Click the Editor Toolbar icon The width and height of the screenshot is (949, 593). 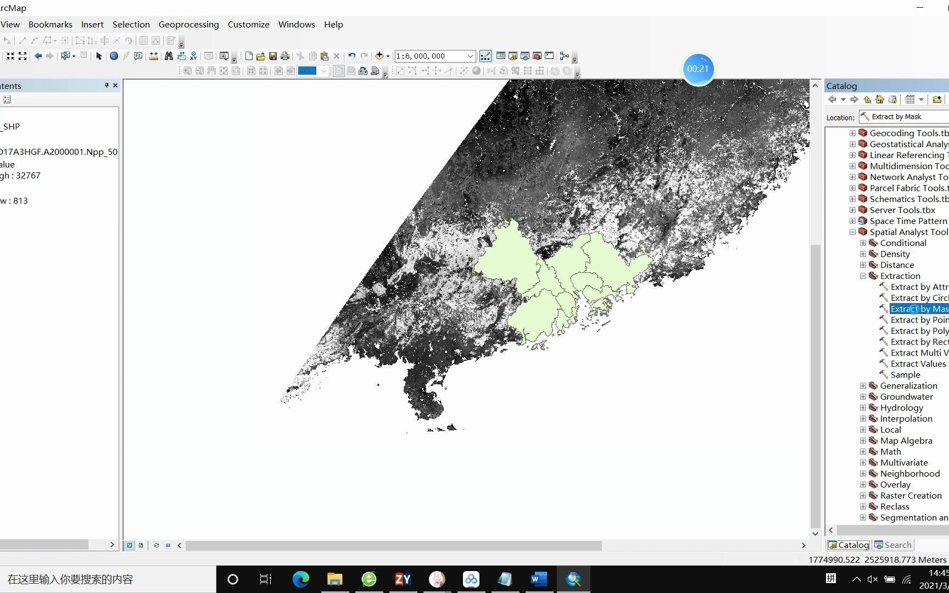tap(485, 56)
